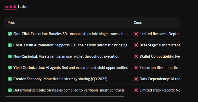Image resolution: width=198 pixels, height=102 pixels.
Task: Click the horizontal scrollbar under the table
Action: click(x=64, y=96)
